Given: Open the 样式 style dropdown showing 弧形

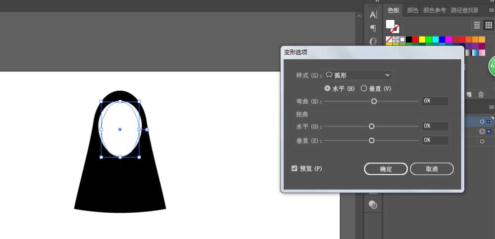Looking at the screenshot, I should [x=358, y=75].
